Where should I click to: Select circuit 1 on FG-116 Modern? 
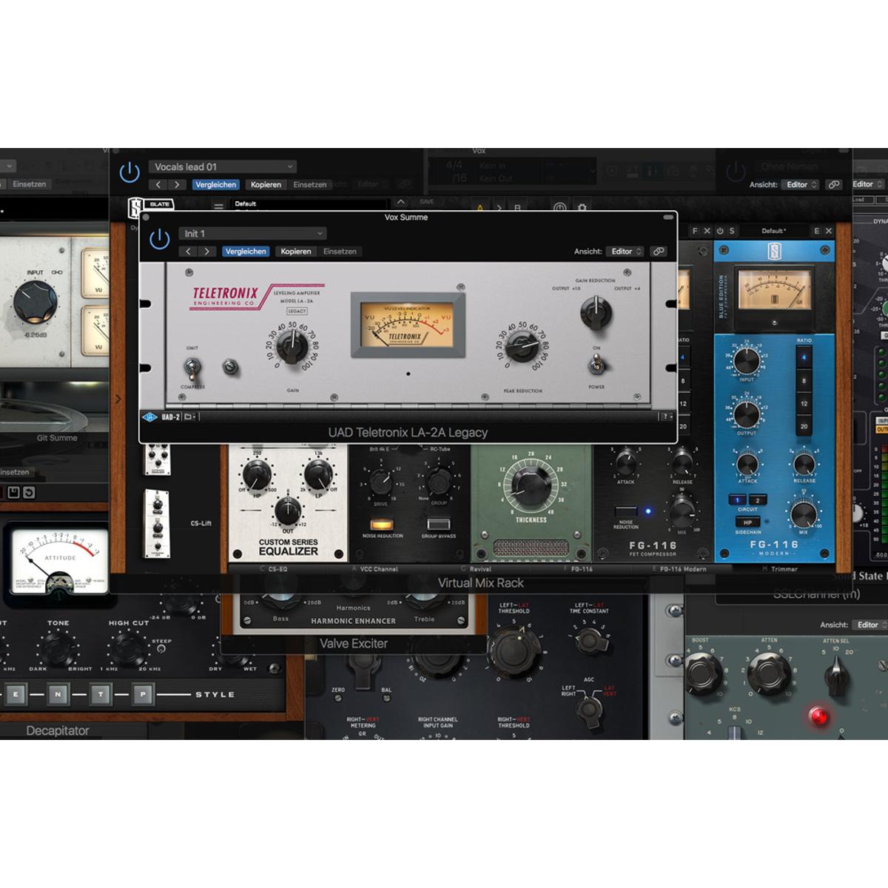click(738, 500)
